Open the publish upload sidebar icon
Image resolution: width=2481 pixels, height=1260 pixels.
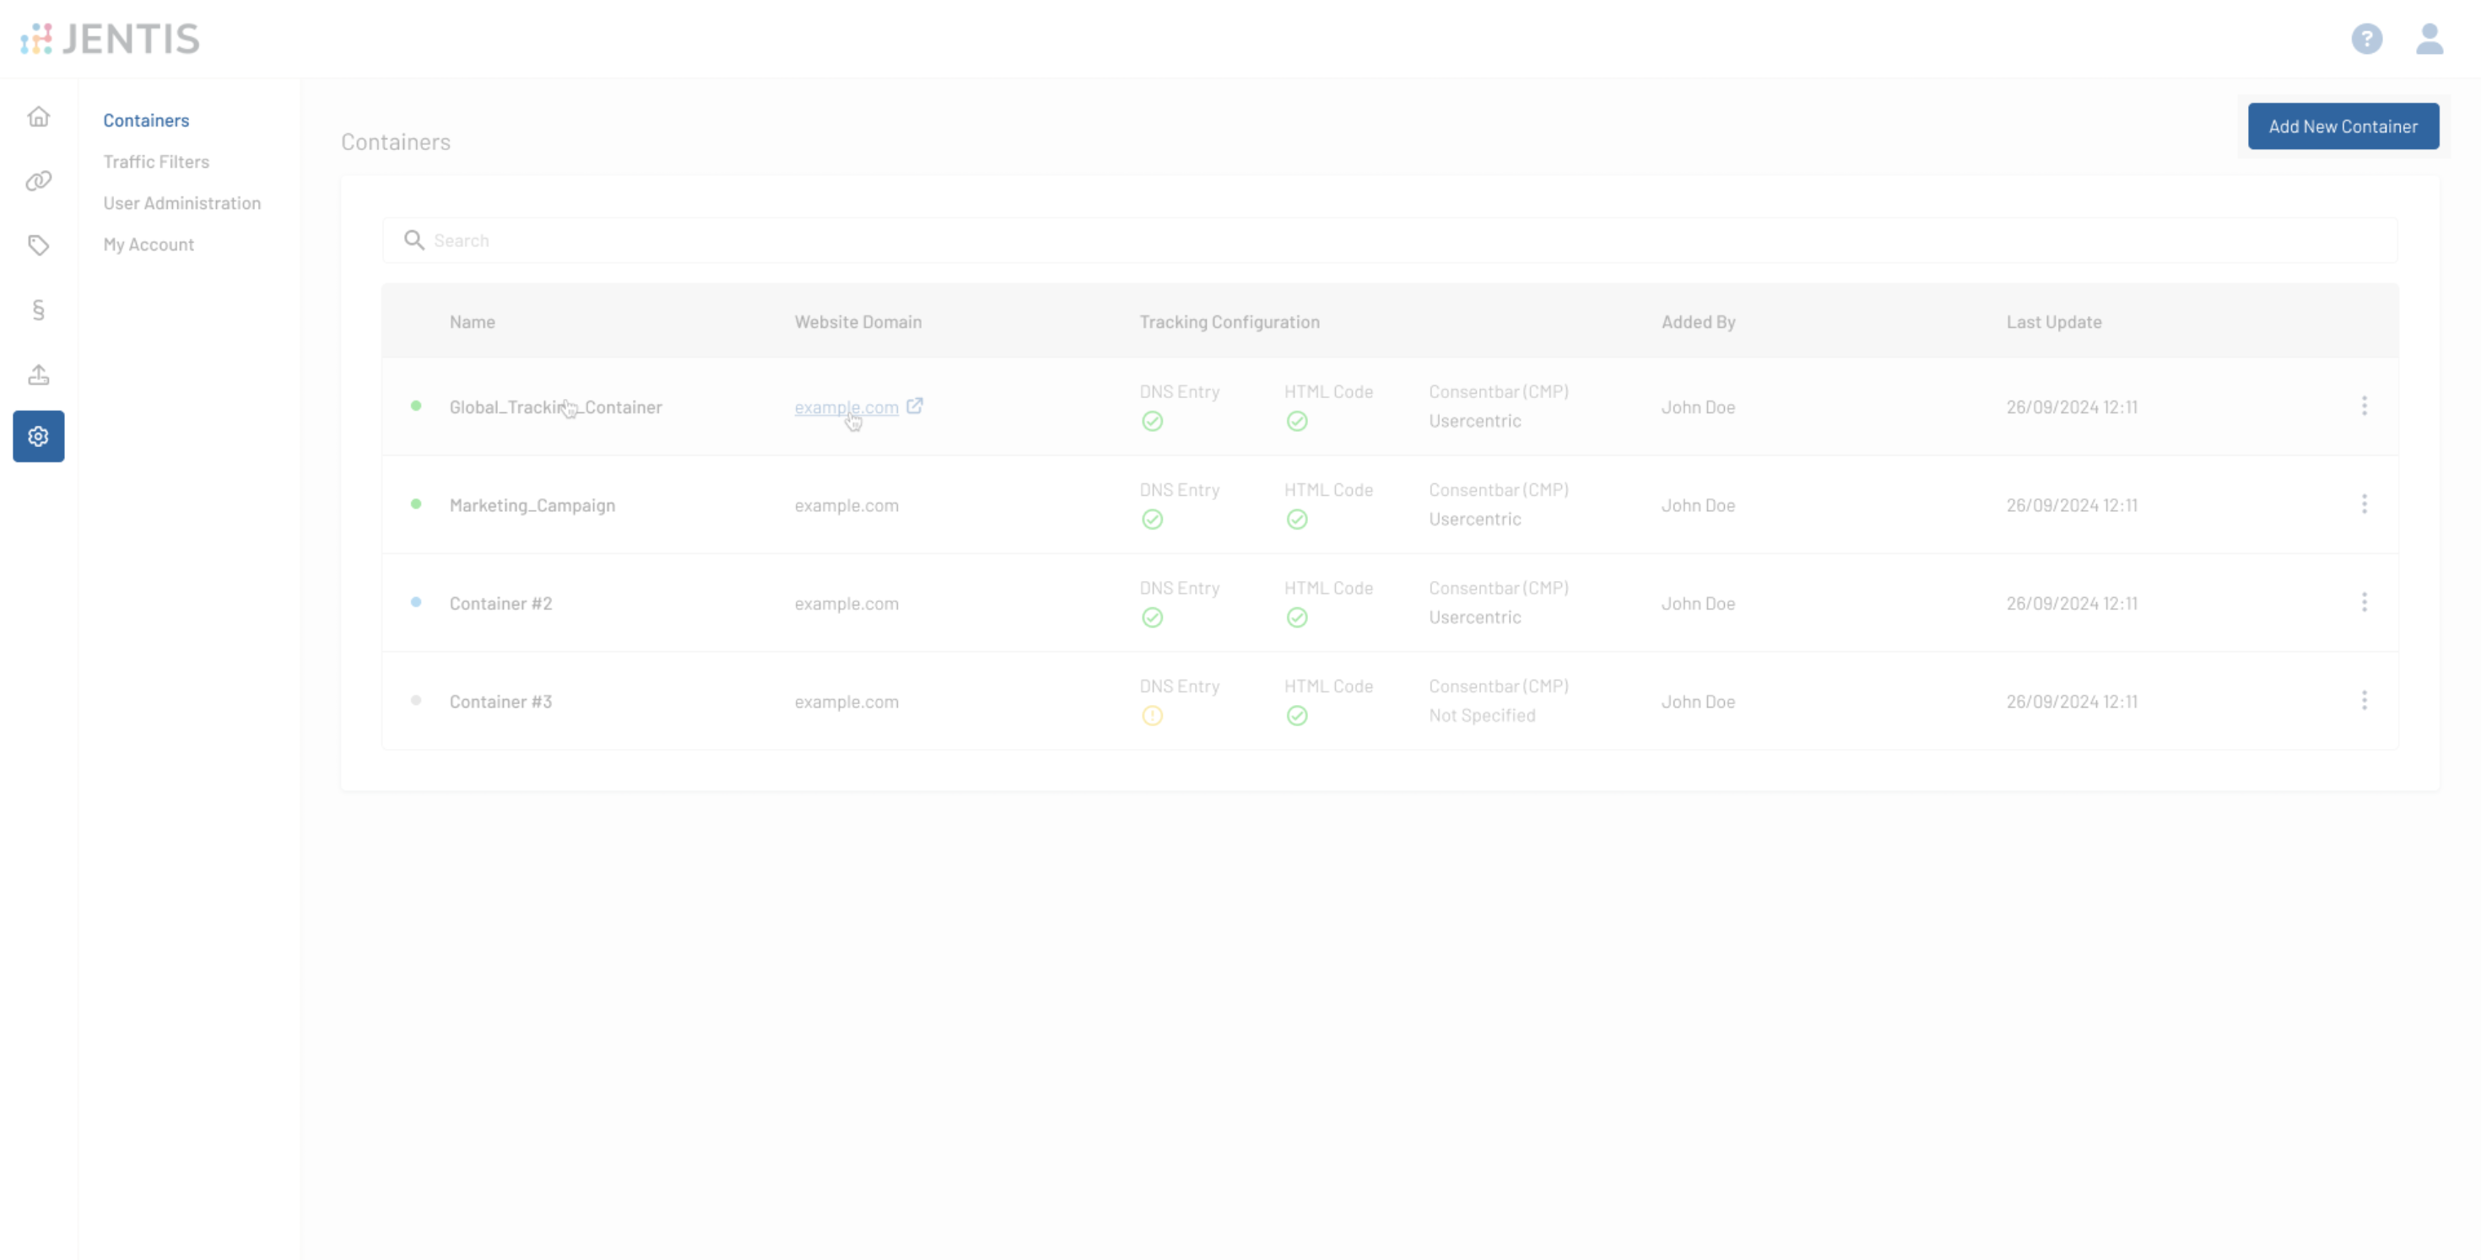39,374
